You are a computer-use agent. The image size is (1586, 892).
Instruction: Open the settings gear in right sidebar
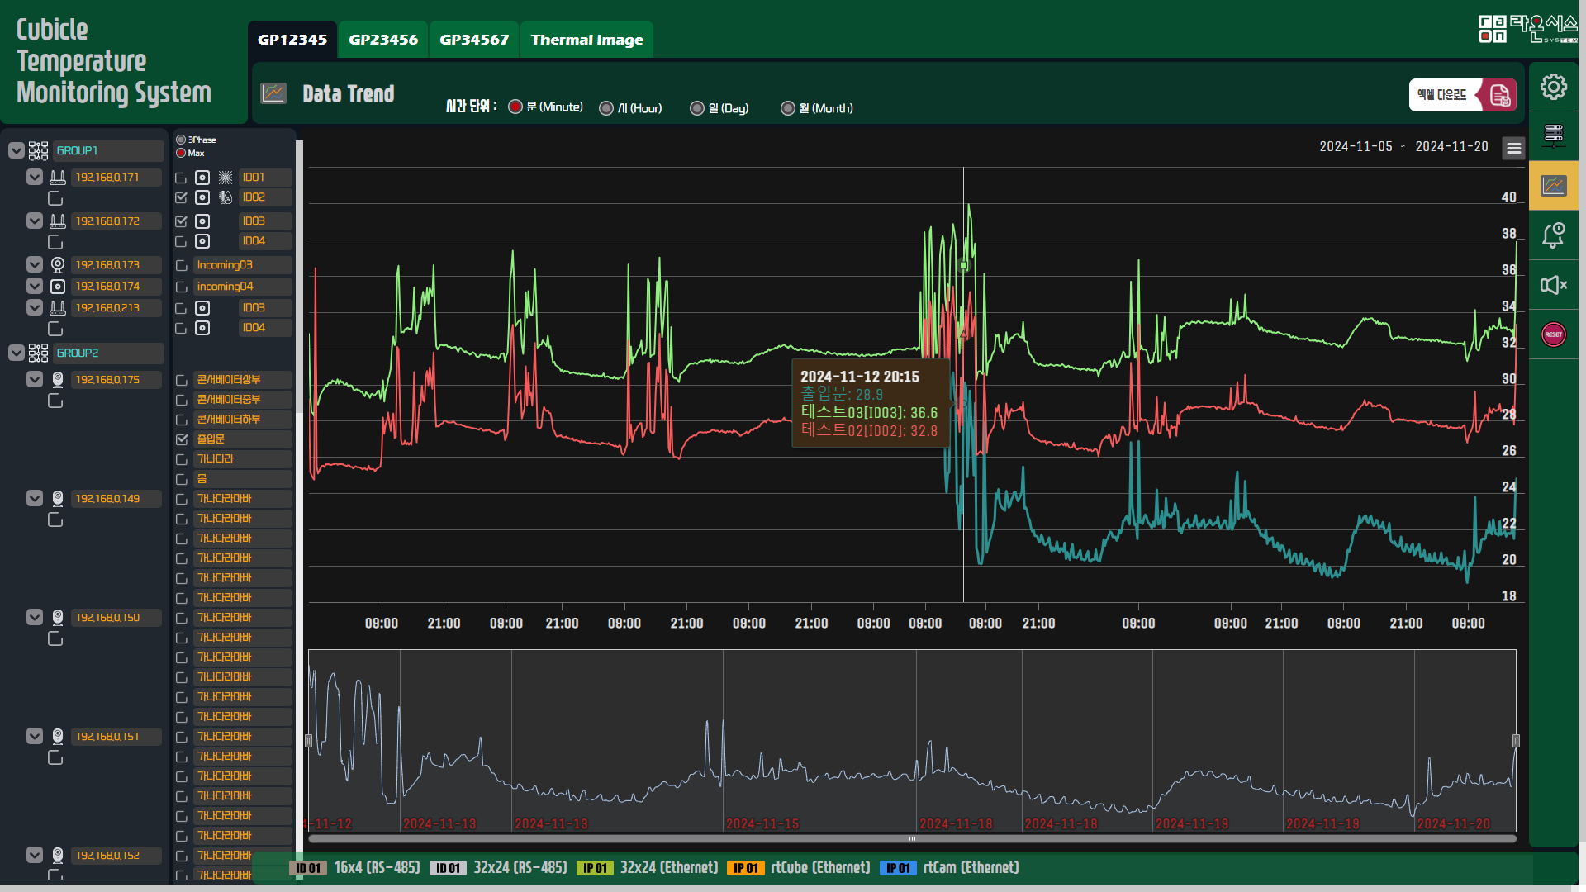[x=1553, y=87]
